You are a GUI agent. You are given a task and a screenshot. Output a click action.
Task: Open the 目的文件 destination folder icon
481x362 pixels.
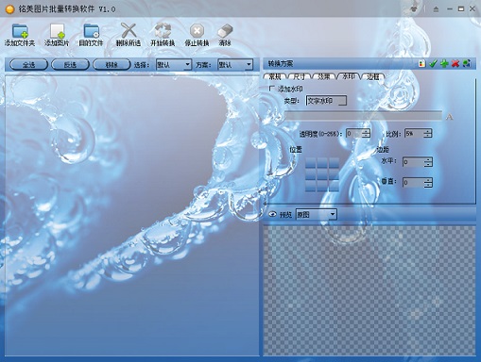(92, 31)
